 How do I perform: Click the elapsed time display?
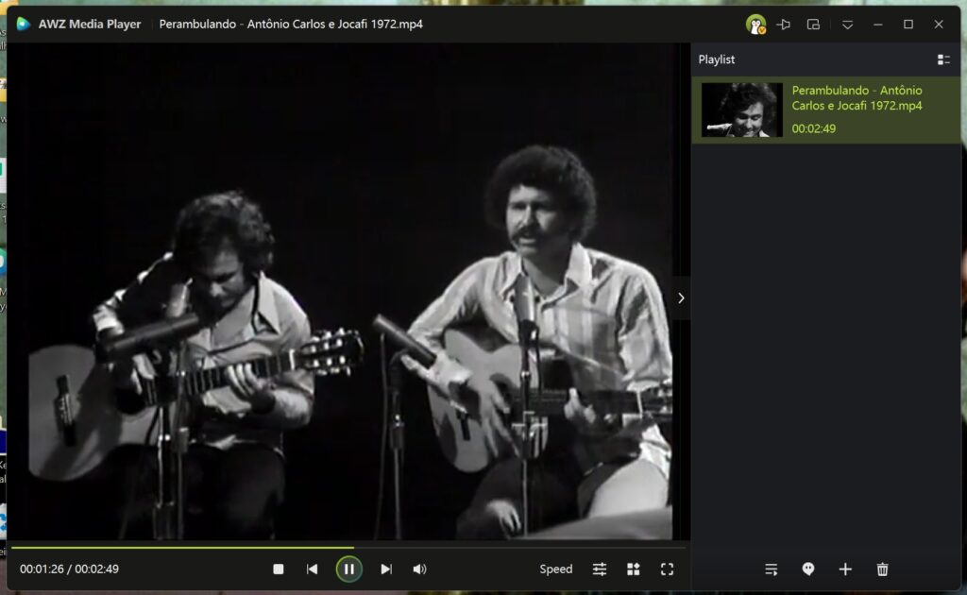click(42, 569)
